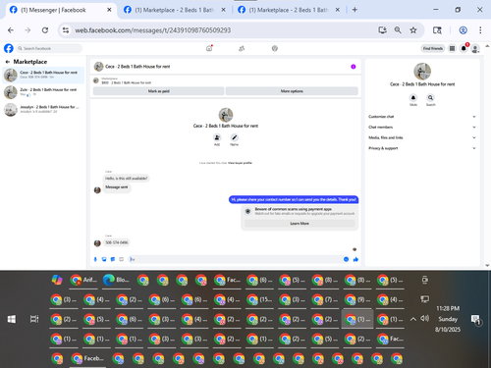Click the Name pencil edit icon
Screen dimensions: 491x368
click(x=234, y=137)
